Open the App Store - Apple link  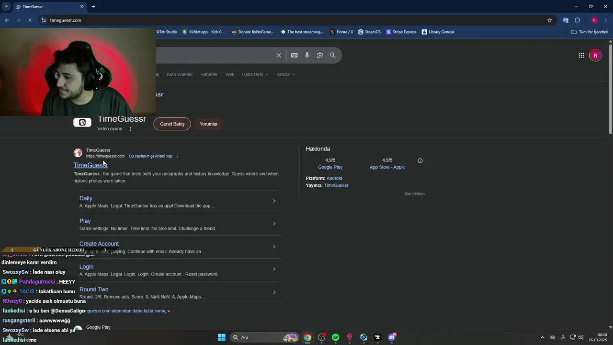coord(387,167)
